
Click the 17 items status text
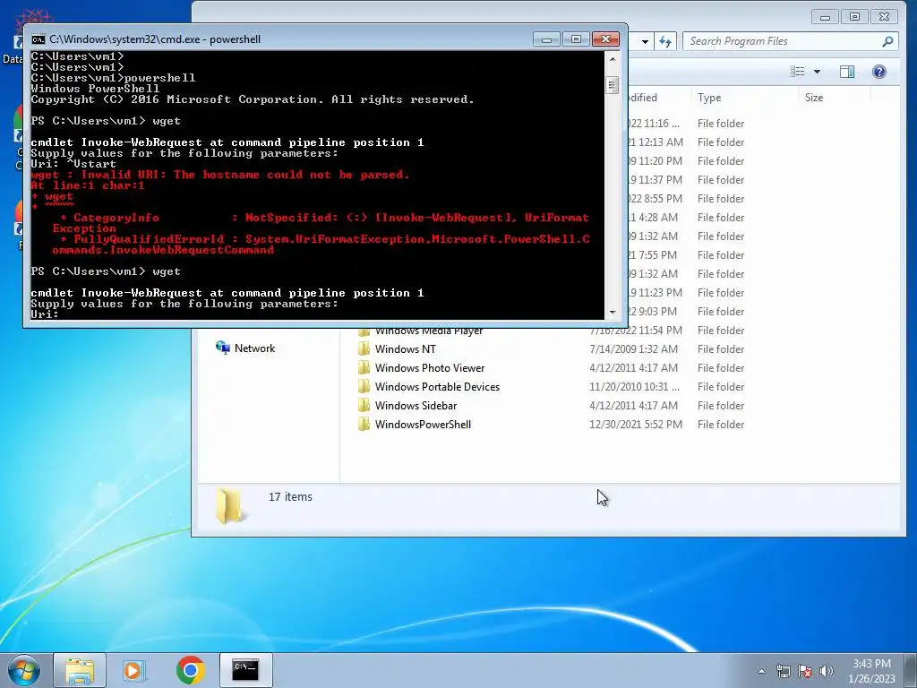point(290,496)
